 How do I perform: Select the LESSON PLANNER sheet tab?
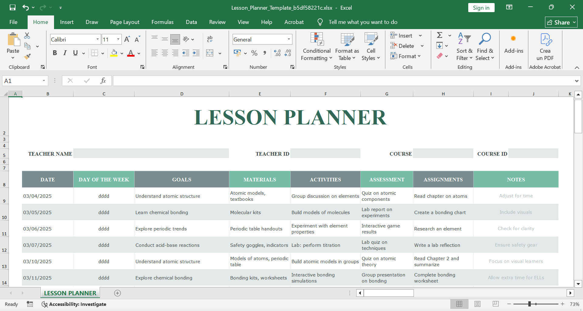click(70, 293)
